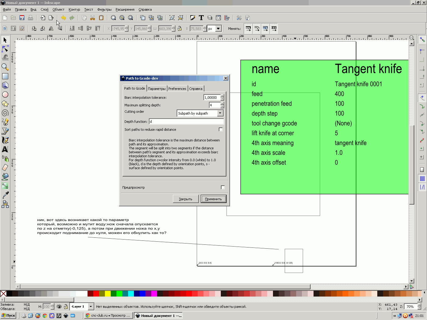Viewport: 427px width, 320px height.
Task: Toggle move gradients with objects button
Action: (265, 29)
